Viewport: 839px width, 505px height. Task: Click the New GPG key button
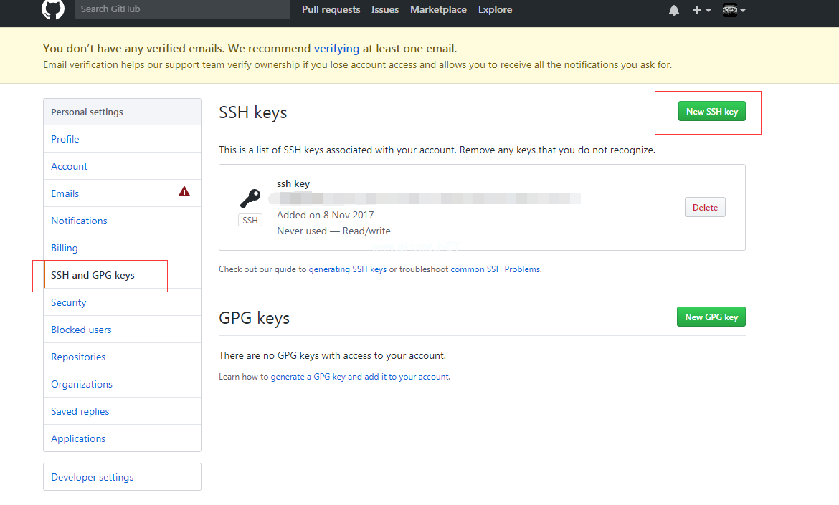(x=711, y=317)
